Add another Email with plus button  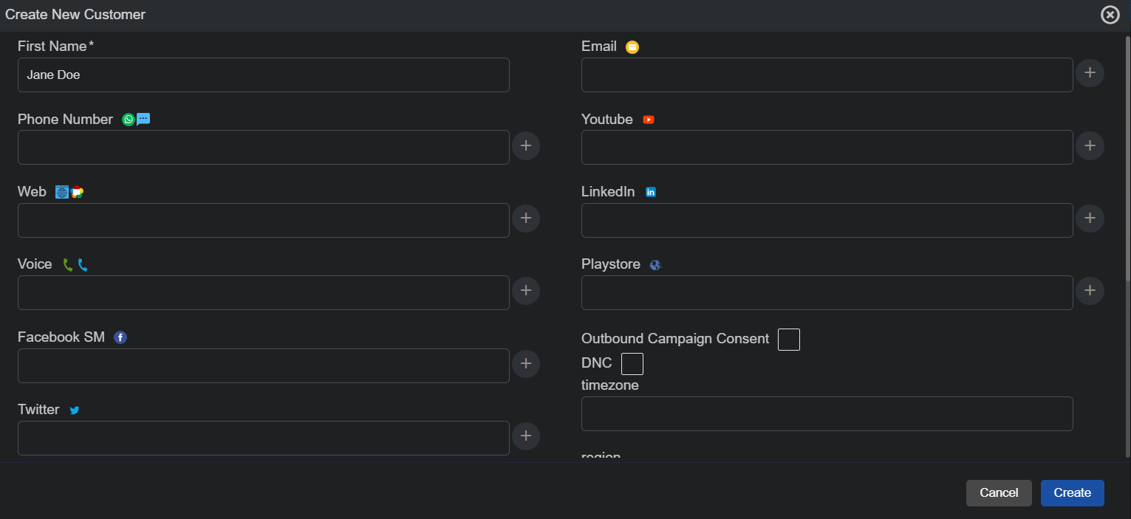[x=1090, y=73]
